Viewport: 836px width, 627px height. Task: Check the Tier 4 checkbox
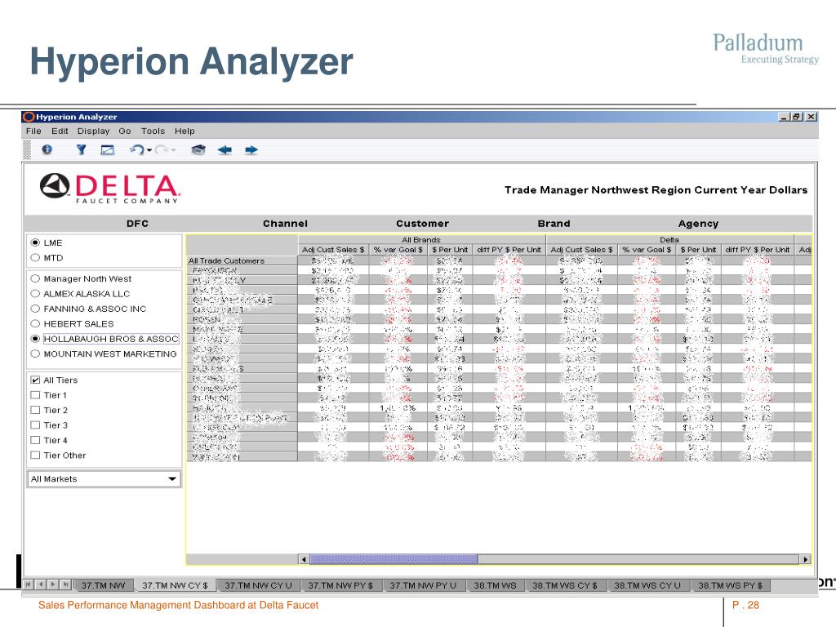36,440
